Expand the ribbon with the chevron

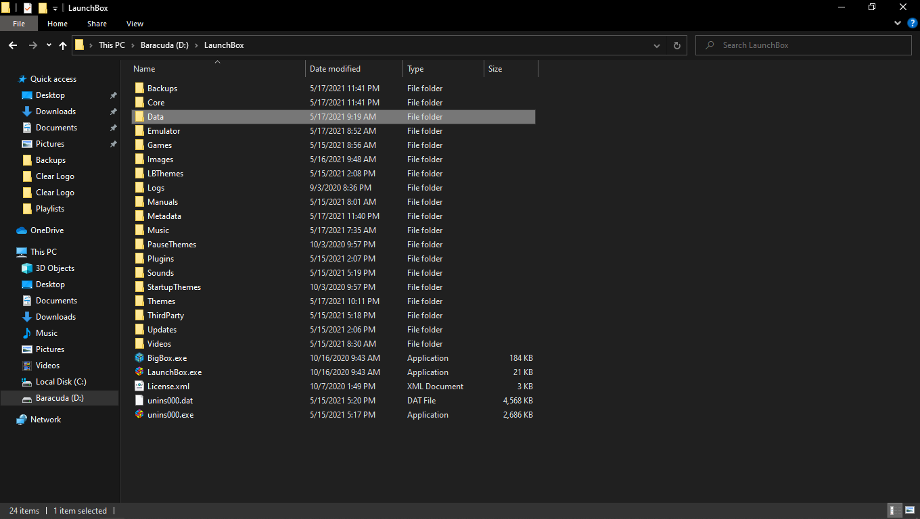[898, 23]
